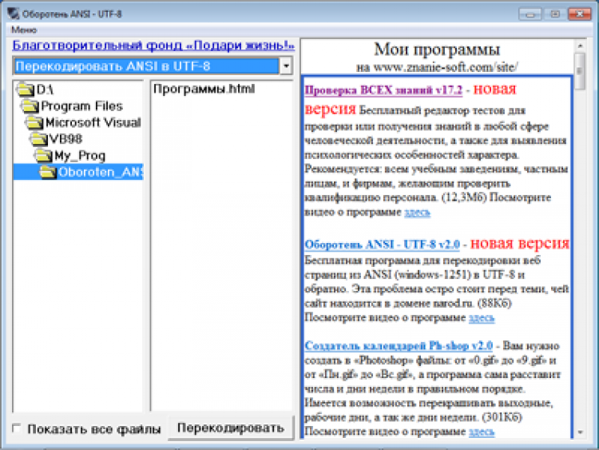This screenshot has height=450, width=599.
Task: Enable the «Показать все файлы» checkbox
Action: click(17, 428)
